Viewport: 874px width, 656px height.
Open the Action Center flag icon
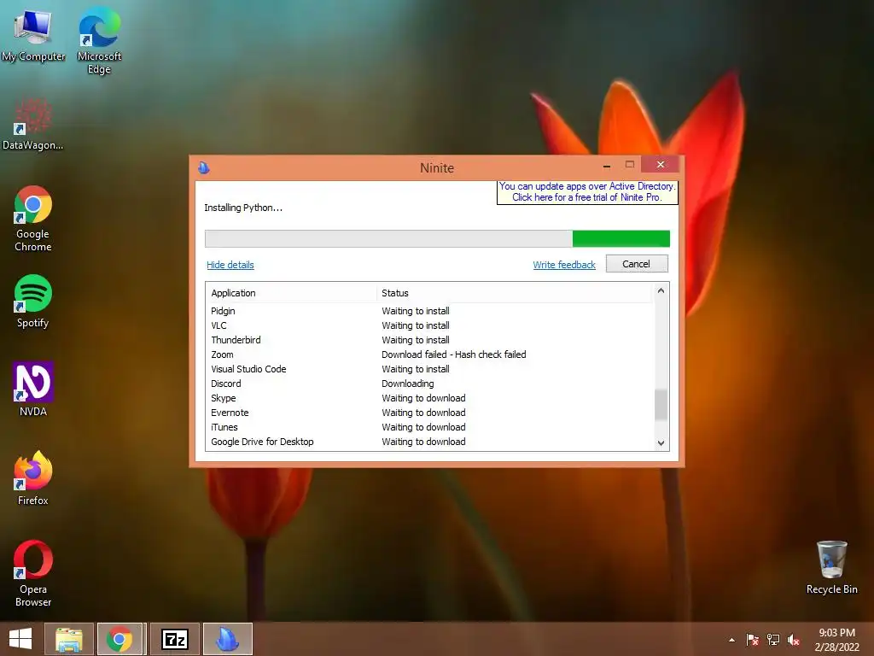[752, 640]
